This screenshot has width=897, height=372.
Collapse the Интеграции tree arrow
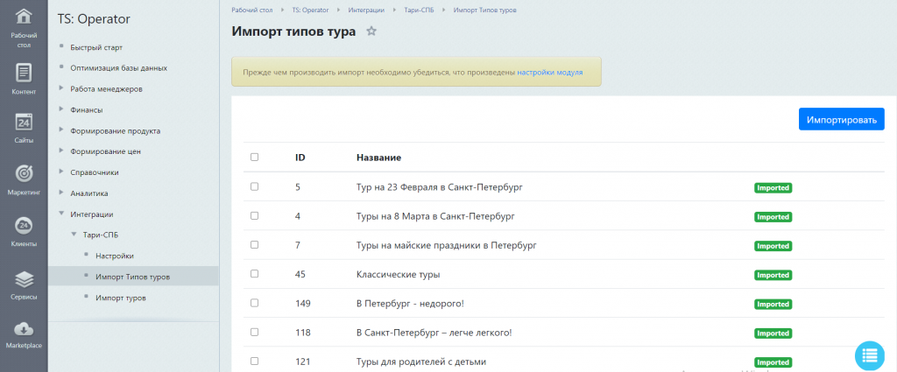point(61,214)
